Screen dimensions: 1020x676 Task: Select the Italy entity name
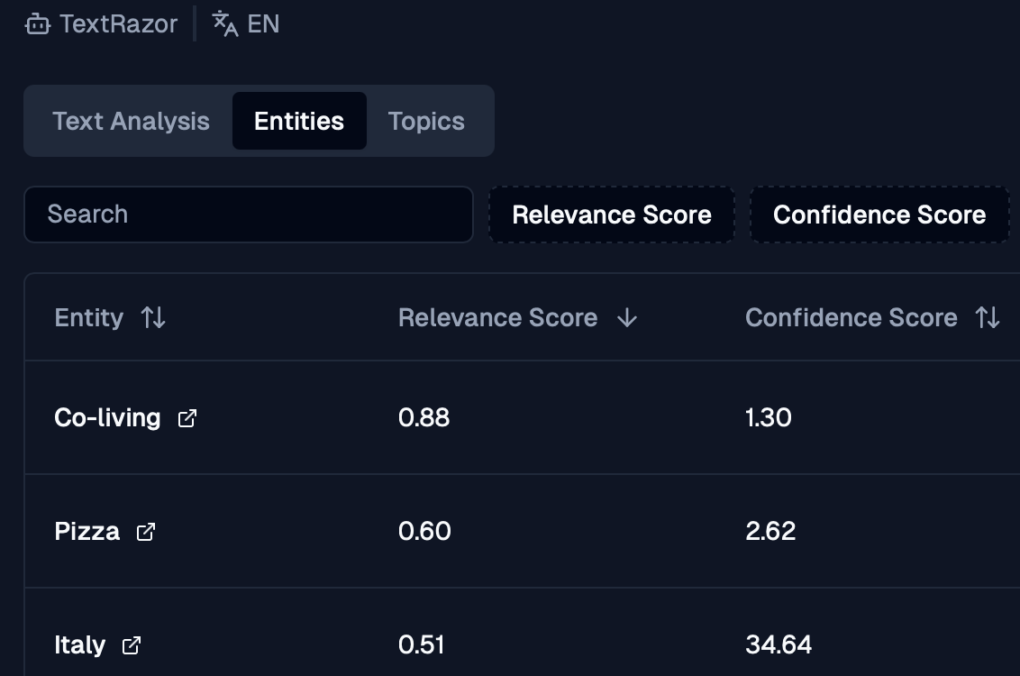click(80, 645)
